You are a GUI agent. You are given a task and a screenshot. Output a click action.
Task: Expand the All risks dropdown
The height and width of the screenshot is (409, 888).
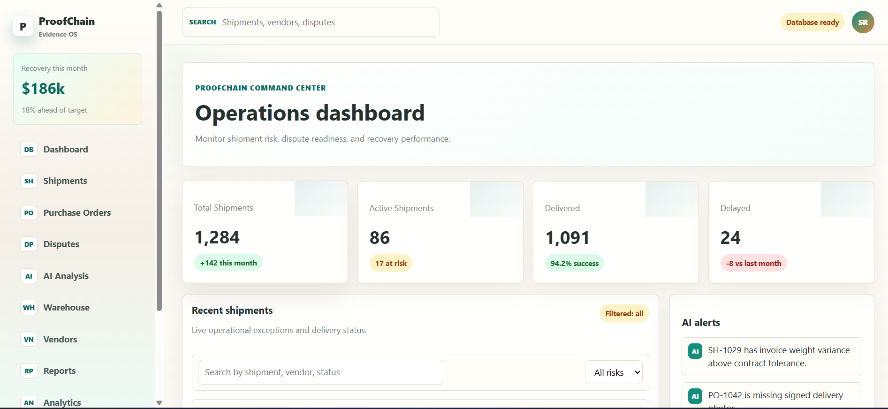[614, 372]
